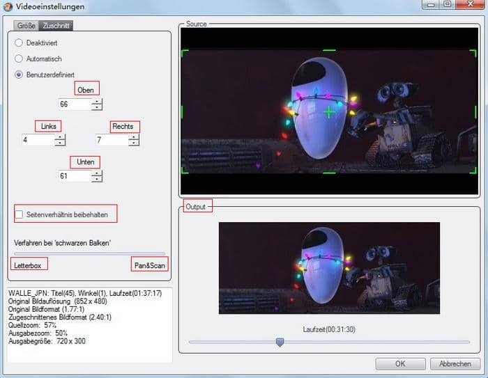Click the Laufzeit(00:31:30) label
The width and height of the screenshot is (488, 378).
point(329,329)
